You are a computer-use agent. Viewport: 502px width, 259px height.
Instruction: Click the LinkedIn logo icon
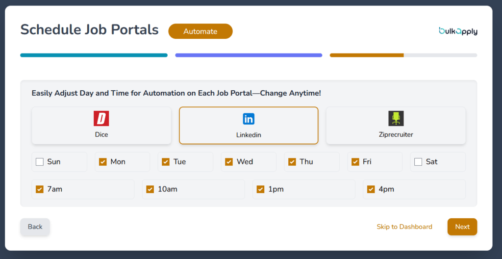(x=249, y=119)
